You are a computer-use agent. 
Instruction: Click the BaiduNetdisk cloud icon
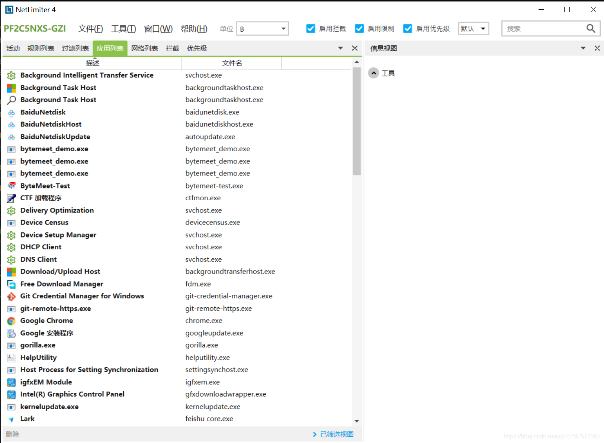pyautogui.click(x=12, y=112)
